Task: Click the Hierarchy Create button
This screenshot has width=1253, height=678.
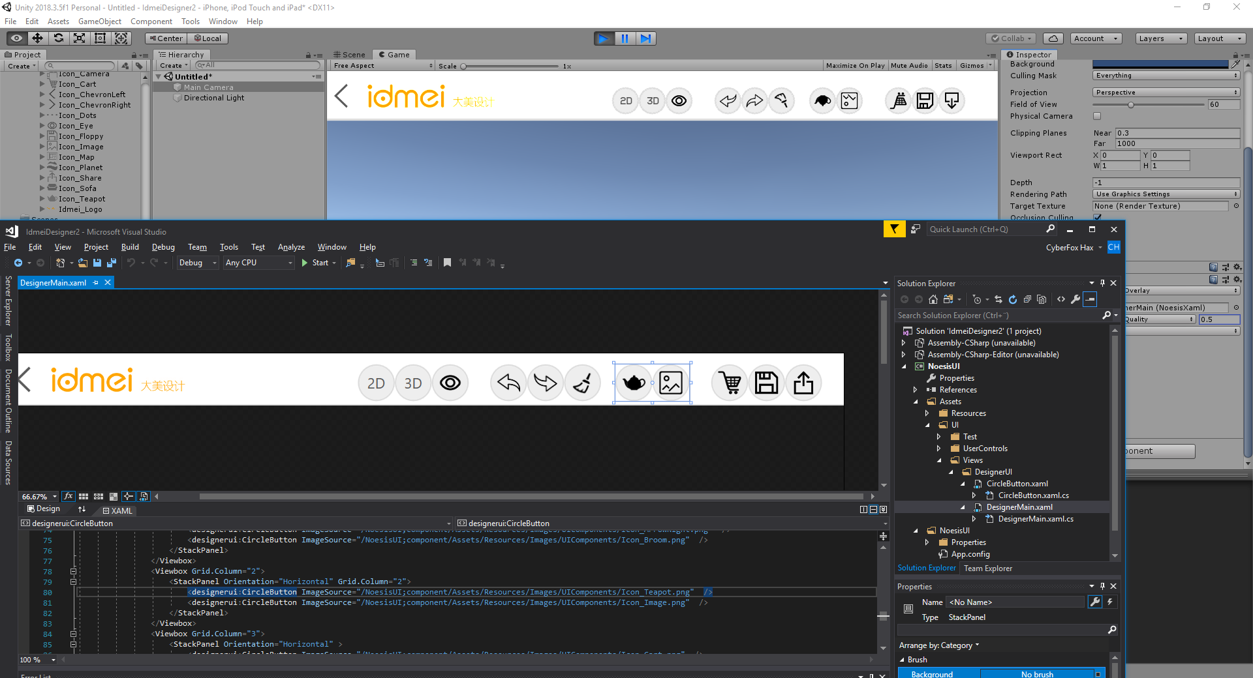Action: click(174, 65)
